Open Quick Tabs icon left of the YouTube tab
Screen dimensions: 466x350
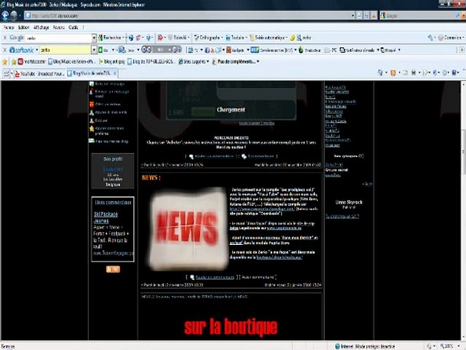coord(6,73)
